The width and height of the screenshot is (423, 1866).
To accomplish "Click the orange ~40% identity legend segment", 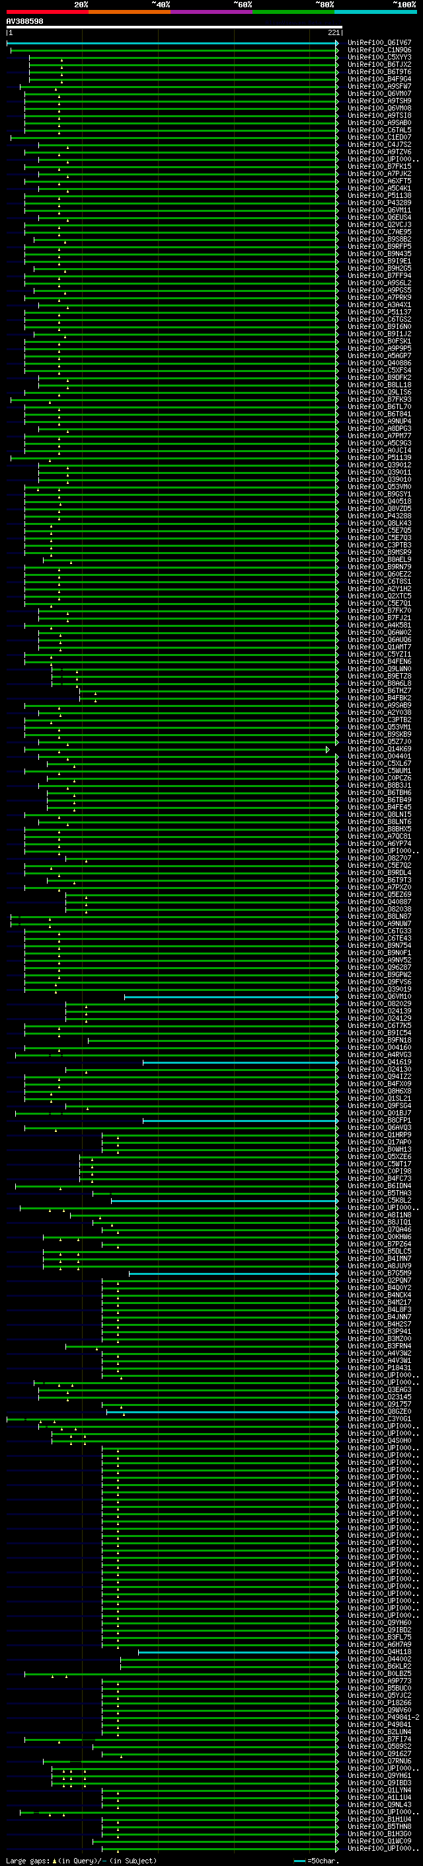I will 130,12.
